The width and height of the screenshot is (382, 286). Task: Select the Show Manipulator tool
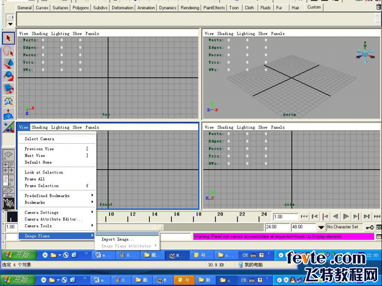point(8,127)
